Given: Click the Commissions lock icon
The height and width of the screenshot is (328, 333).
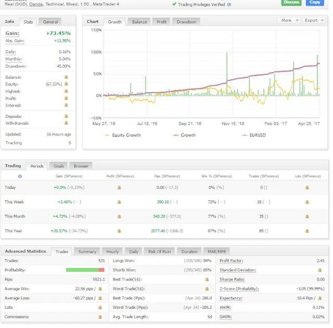Looking at the screenshot, I should (100, 317).
